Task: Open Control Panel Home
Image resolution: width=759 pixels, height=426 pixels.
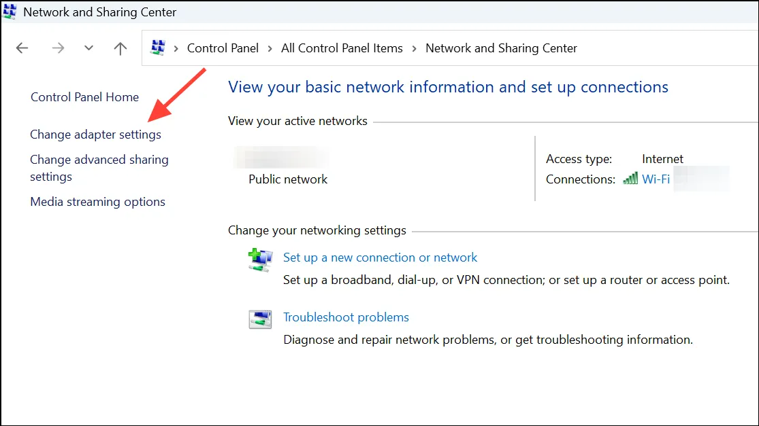Action: pos(84,97)
